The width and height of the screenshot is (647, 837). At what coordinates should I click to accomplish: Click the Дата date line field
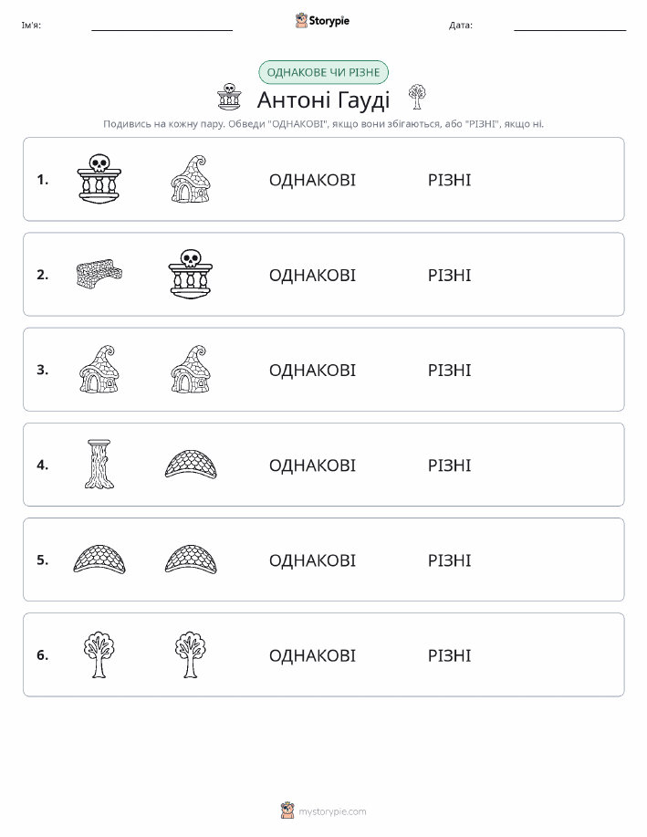pos(569,26)
